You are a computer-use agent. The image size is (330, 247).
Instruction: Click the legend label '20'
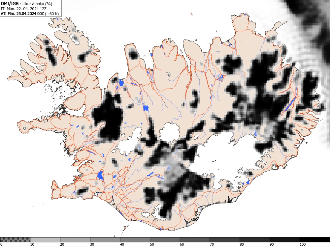point(62,244)
